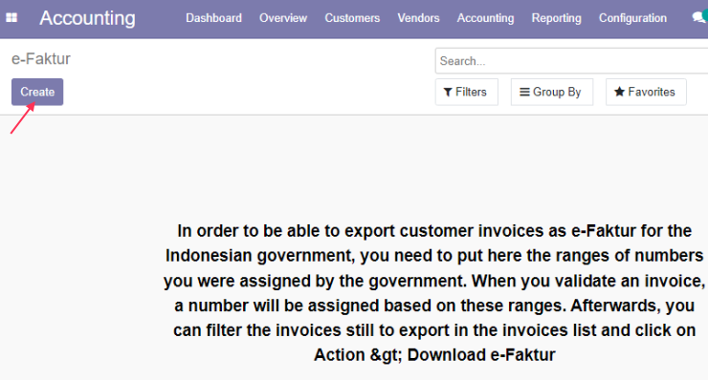Open the Configuration menu
The image size is (708, 380).
632,18
